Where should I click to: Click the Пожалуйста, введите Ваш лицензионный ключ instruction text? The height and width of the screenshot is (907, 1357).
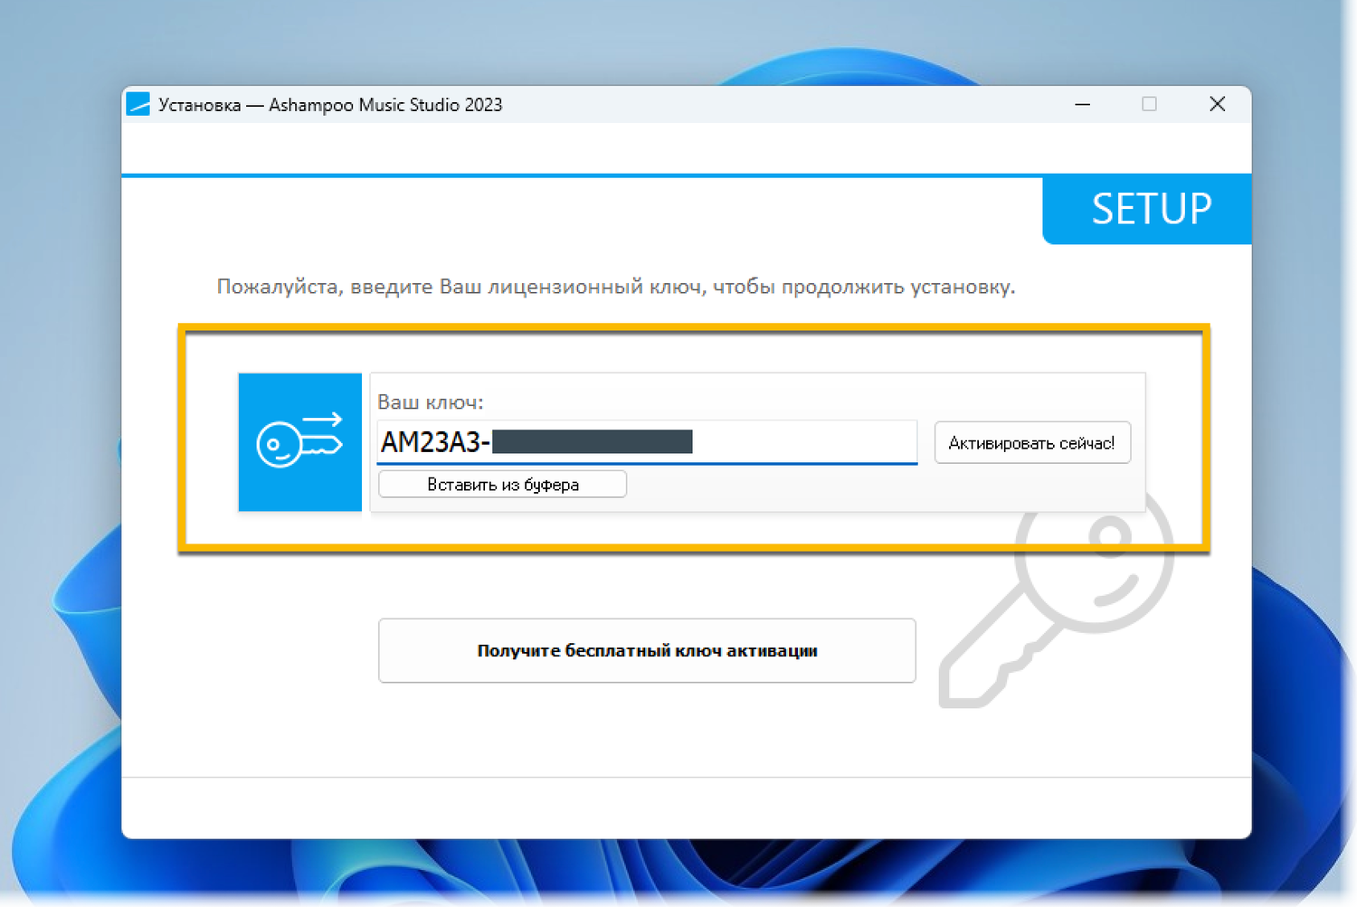(615, 287)
